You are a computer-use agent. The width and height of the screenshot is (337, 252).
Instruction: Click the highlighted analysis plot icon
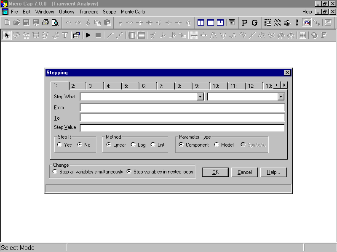pos(307,23)
